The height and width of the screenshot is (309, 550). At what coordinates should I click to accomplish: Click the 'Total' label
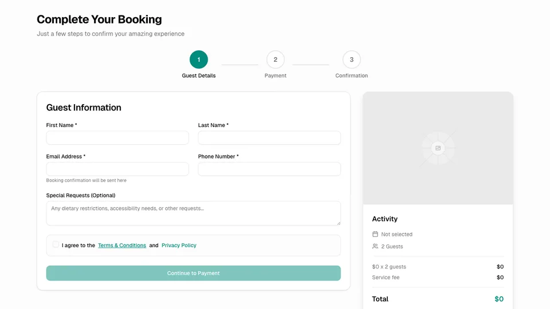click(380, 299)
